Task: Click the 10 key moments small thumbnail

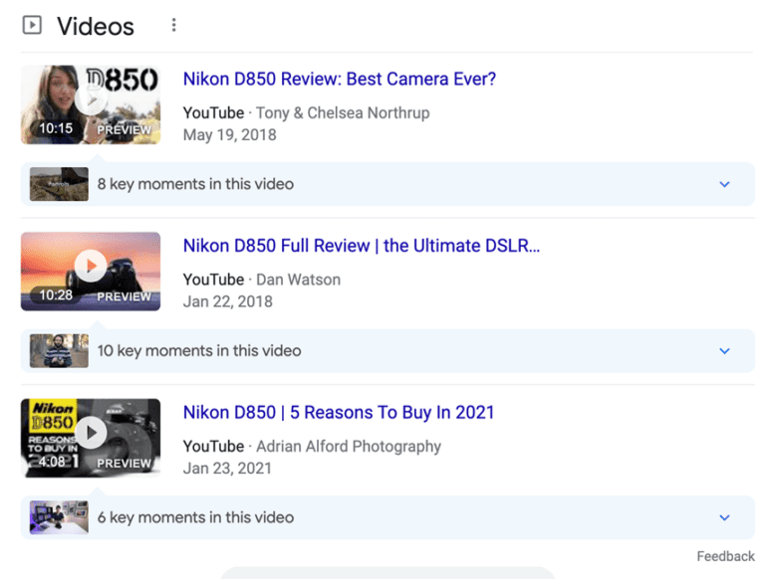Action: point(59,351)
